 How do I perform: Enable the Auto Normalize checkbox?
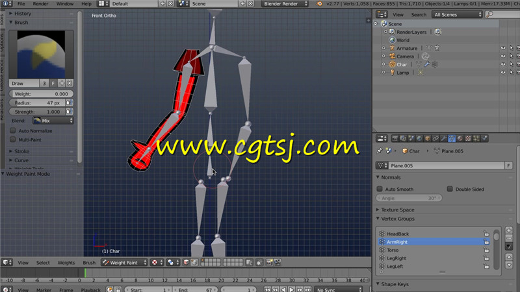click(x=13, y=130)
